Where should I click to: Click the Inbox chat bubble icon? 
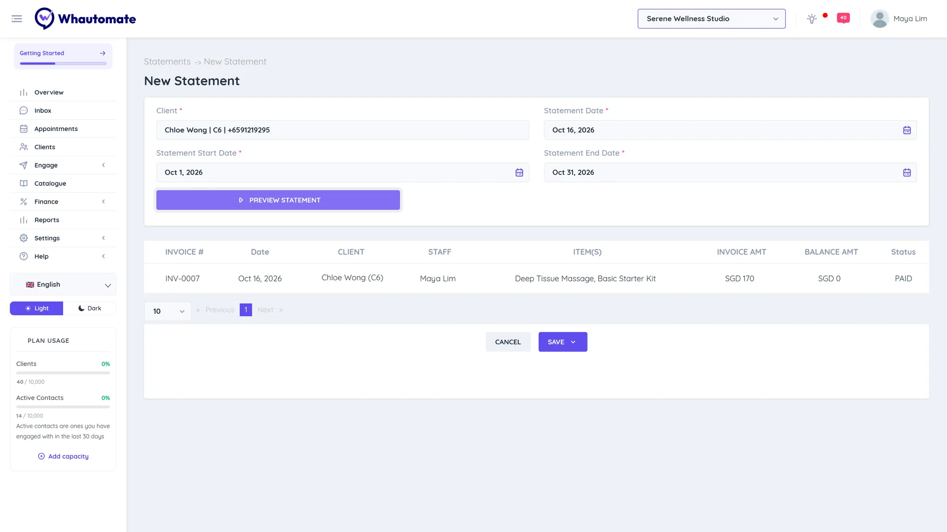pyautogui.click(x=24, y=110)
